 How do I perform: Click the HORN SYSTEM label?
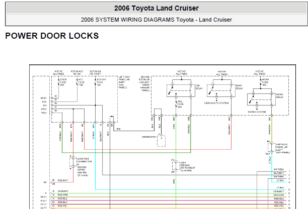[x=257, y=112]
